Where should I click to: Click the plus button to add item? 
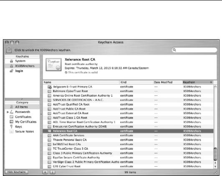[x=45, y=172]
